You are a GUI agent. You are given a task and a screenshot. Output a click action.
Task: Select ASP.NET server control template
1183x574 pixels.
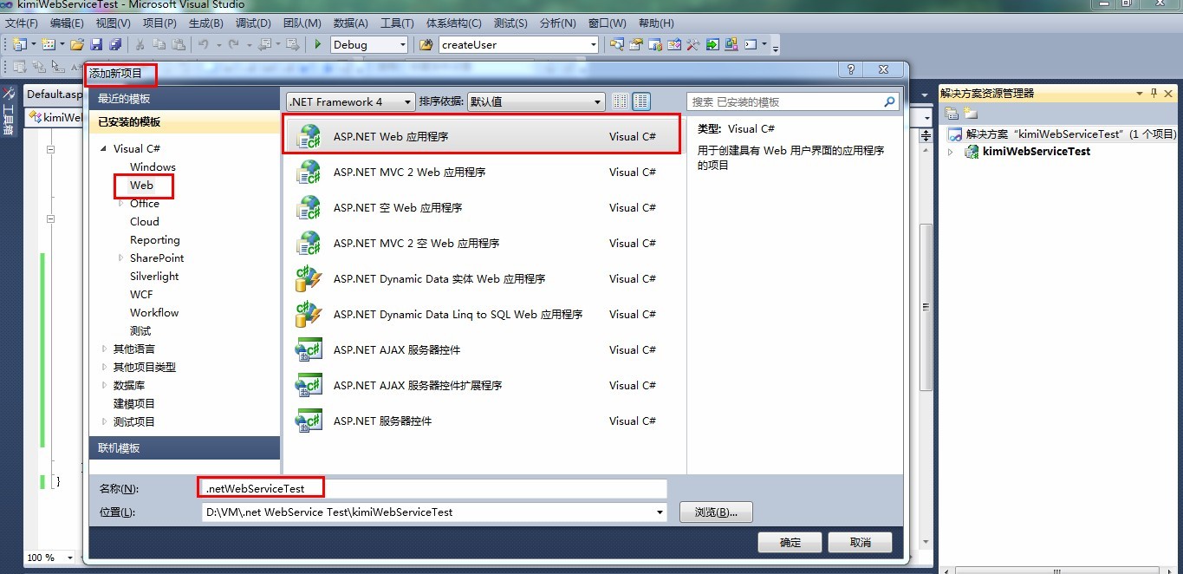pos(482,421)
